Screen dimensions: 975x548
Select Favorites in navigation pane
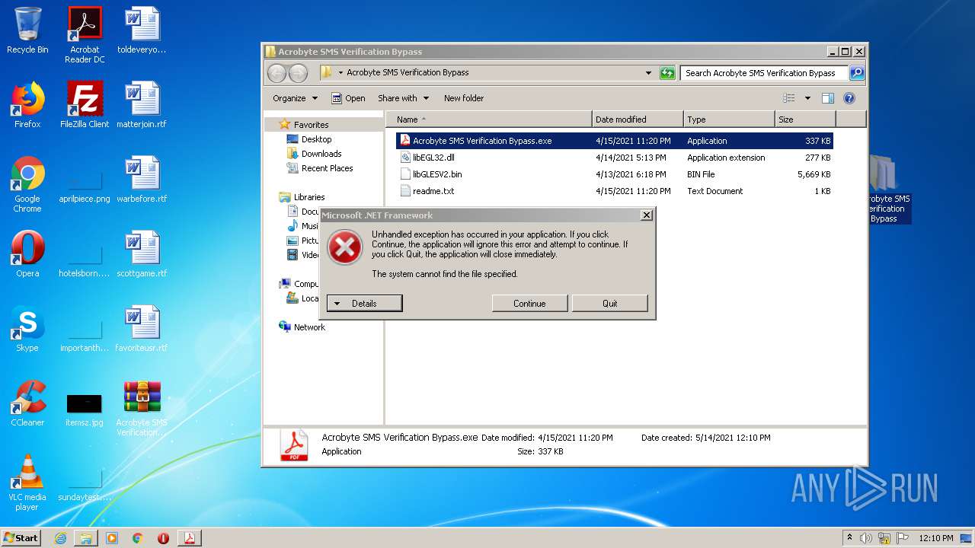click(x=311, y=125)
